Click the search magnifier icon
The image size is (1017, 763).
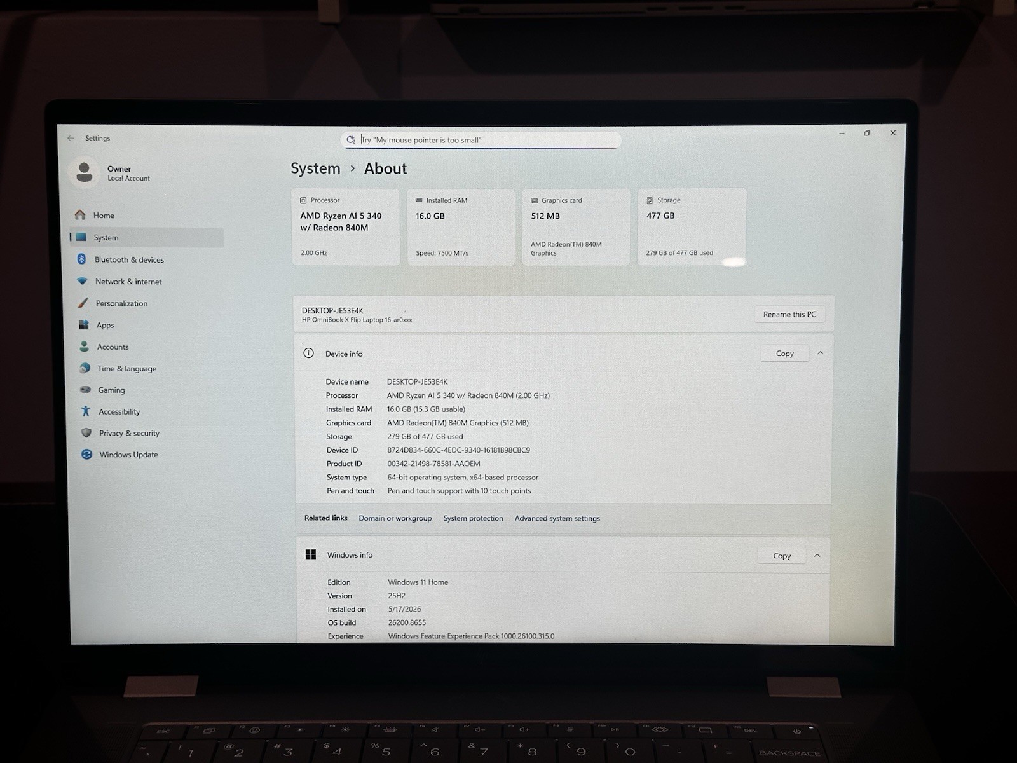coord(350,140)
